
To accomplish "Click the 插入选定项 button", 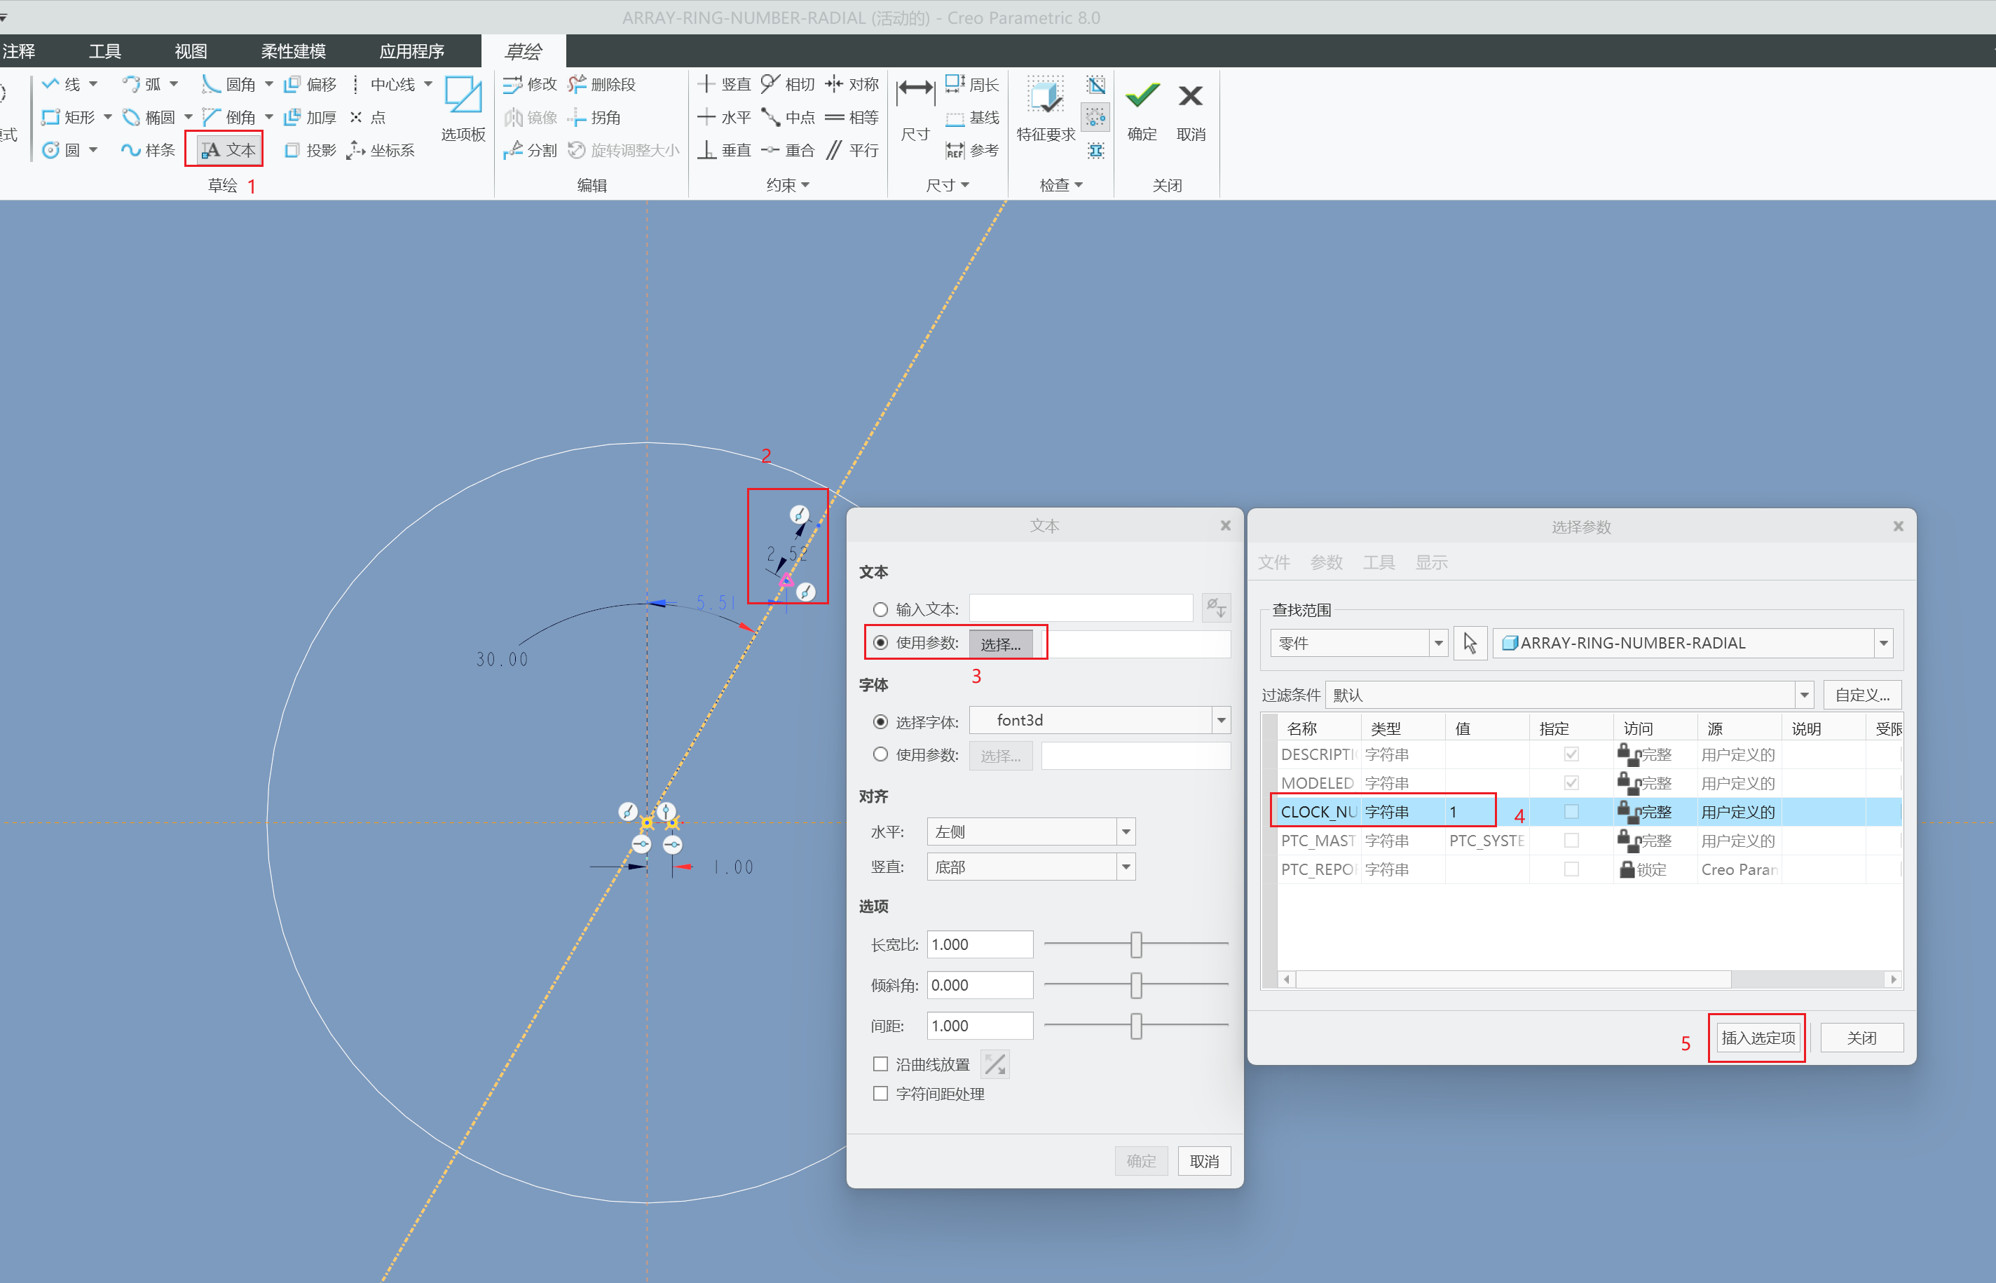I will [x=1758, y=1037].
